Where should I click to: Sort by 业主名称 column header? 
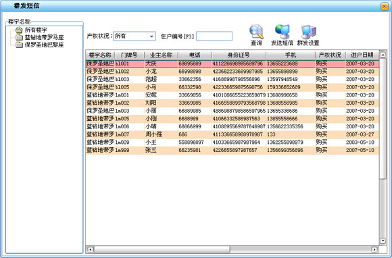[x=162, y=55]
